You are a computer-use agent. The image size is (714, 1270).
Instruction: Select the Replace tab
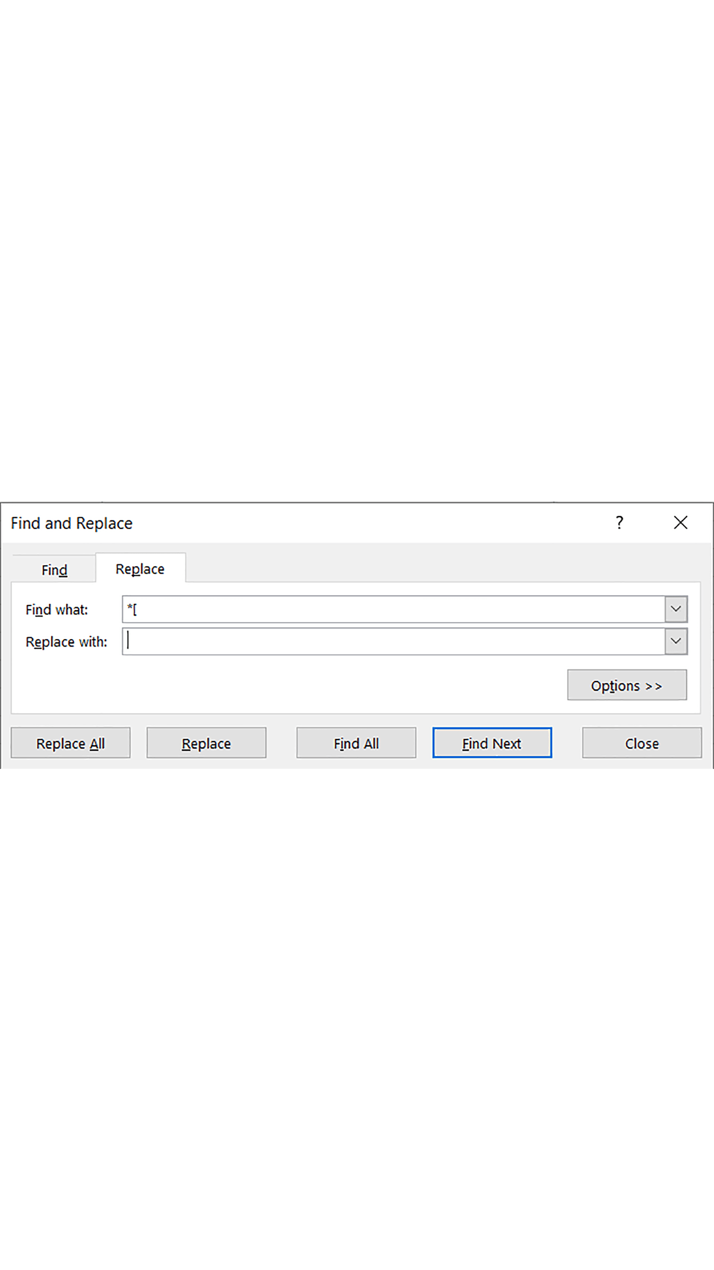[140, 569]
